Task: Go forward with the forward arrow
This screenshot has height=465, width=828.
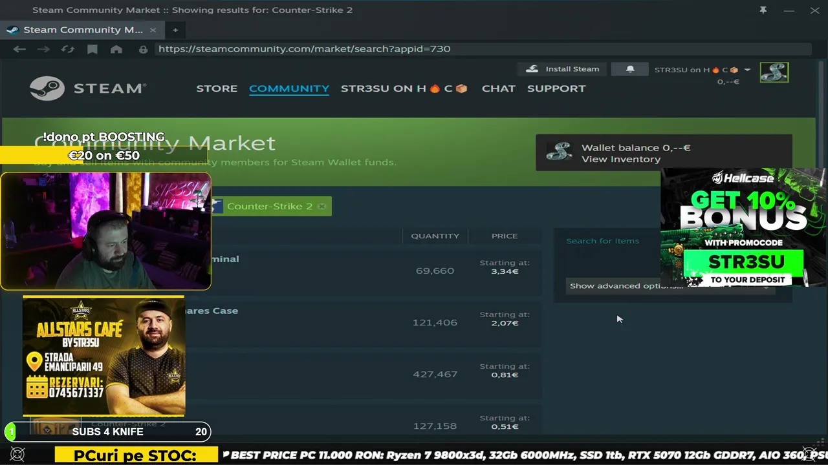Action: (43, 49)
